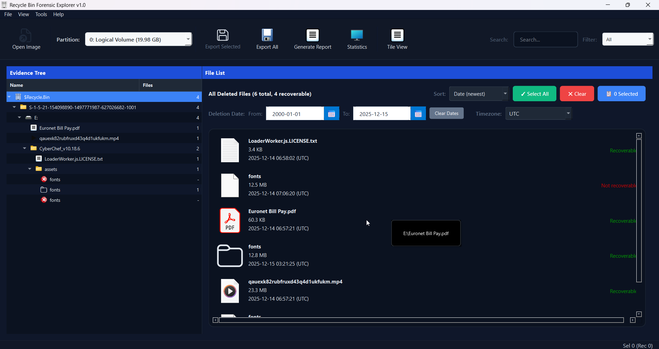Select All deleted files
Screen dimensions: 659x349
[x=534, y=93]
